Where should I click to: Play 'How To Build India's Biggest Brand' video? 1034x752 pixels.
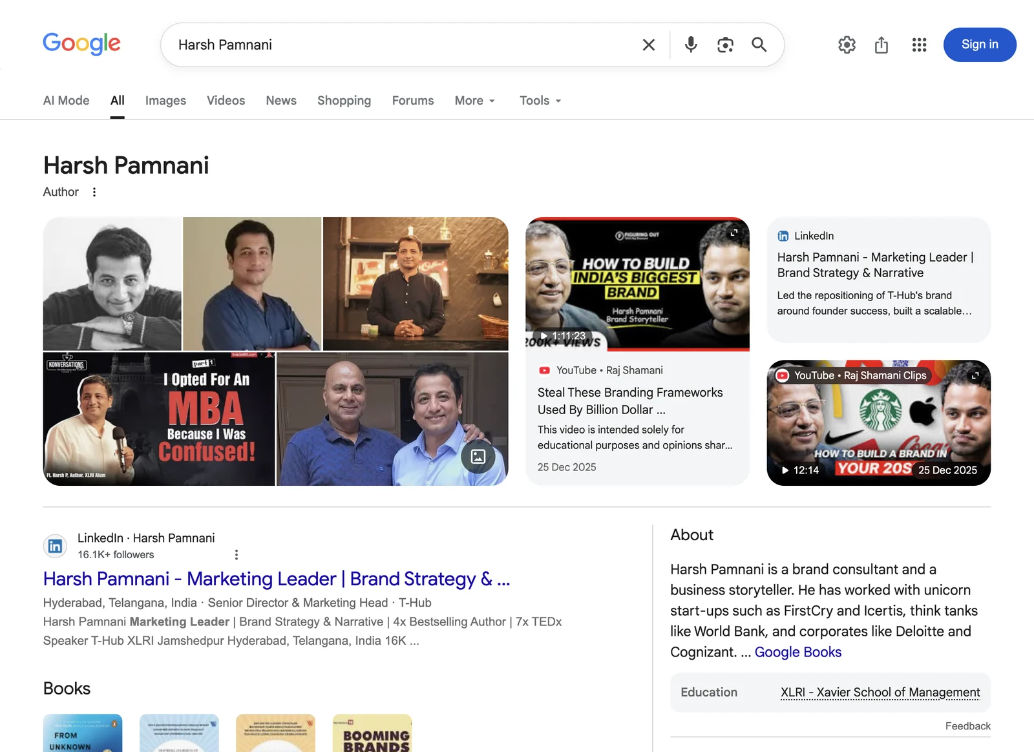click(x=637, y=284)
